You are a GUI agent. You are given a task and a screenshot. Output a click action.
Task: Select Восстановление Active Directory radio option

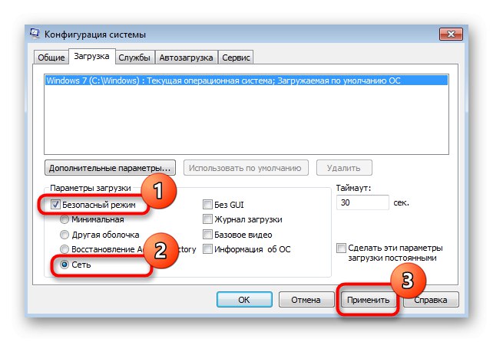pos(65,249)
